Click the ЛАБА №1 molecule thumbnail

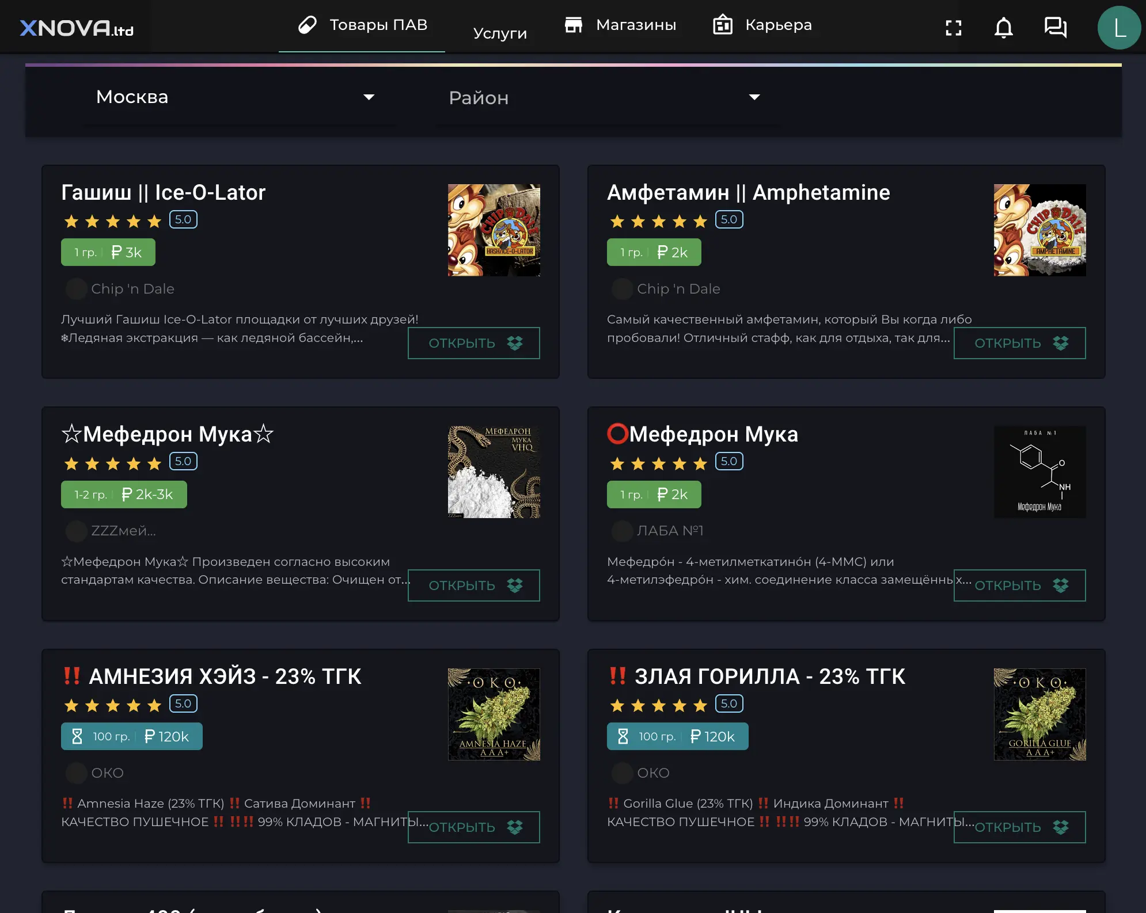pyautogui.click(x=1039, y=472)
